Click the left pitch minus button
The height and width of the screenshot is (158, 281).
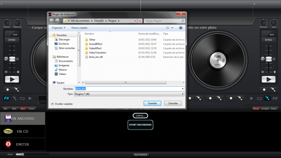(x=6, y=72)
